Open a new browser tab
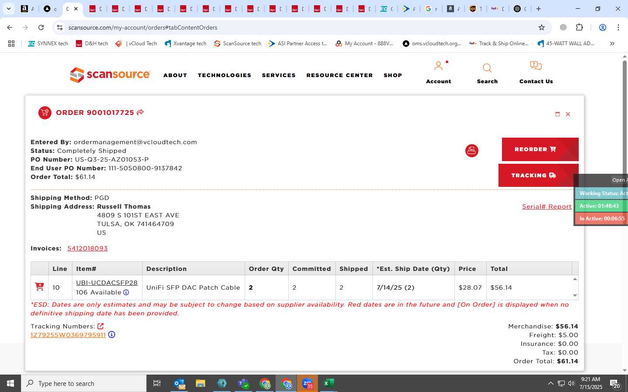The image size is (628, 392). [x=539, y=9]
